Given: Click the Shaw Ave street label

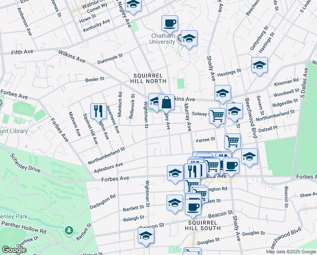Looking at the screenshot, I should tap(308, 195).
